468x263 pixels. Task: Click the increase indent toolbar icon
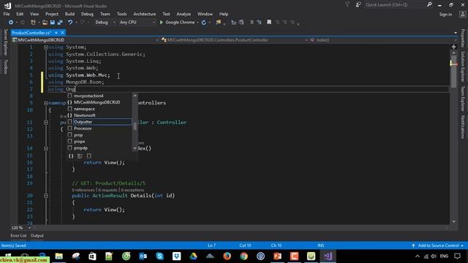pyautogui.click(x=259, y=23)
